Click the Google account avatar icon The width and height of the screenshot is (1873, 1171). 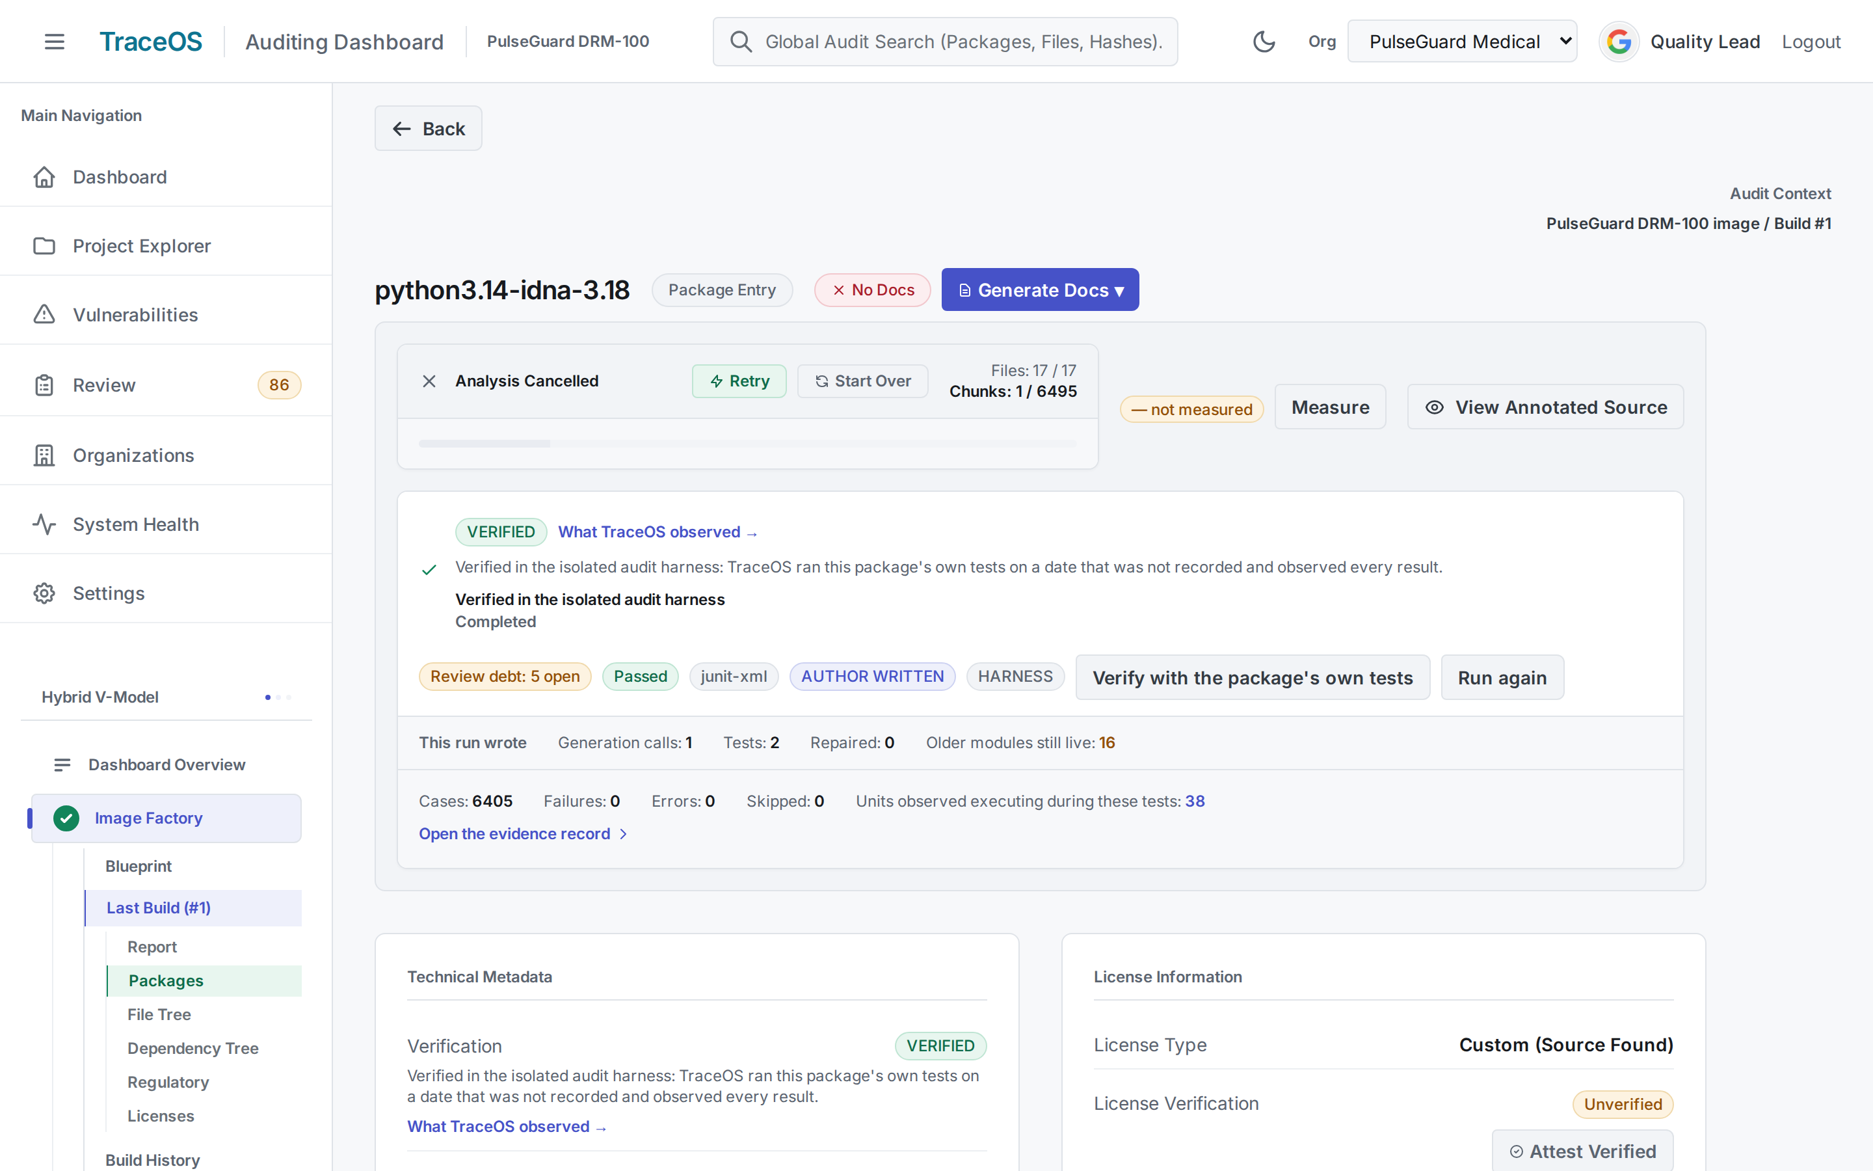click(1618, 42)
